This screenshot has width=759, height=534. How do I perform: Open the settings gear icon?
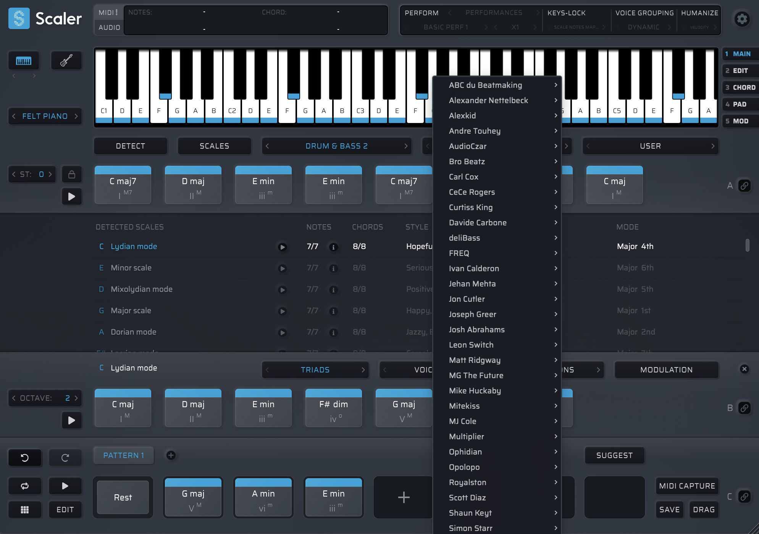(742, 19)
